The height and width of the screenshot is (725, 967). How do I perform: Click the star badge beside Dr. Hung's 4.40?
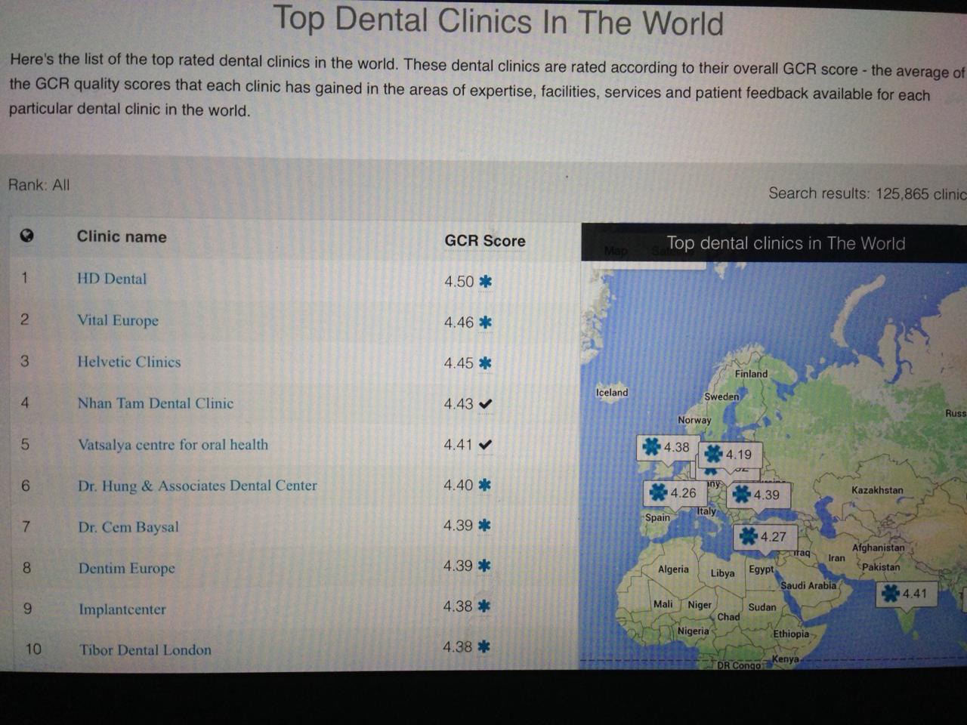(485, 485)
